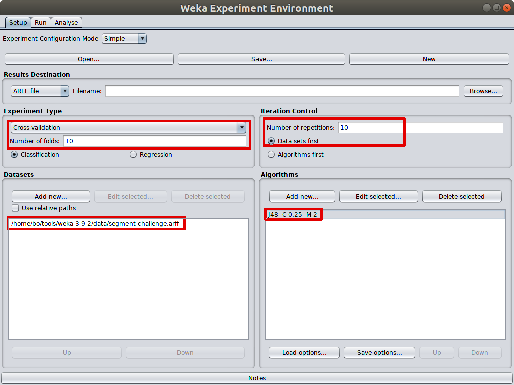Switch to the Run tab
This screenshot has width=514, height=385.
tap(41, 22)
